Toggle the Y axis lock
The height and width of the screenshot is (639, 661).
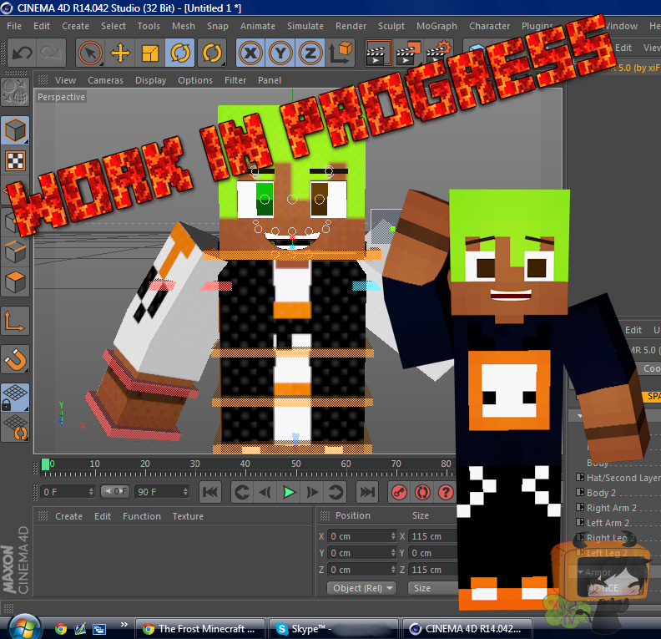pos(280,53)
